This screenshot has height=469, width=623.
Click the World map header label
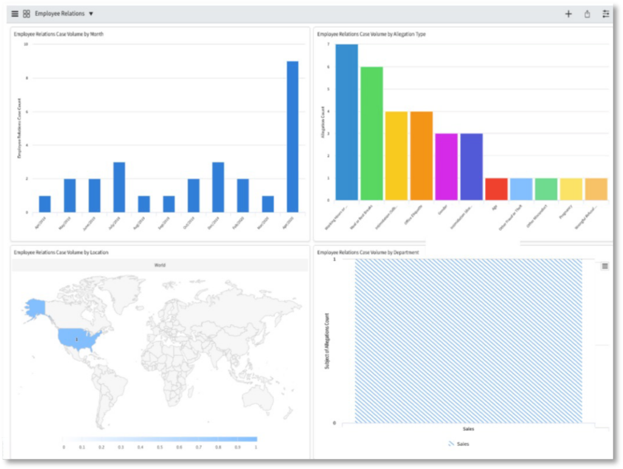[x=159, y=265]
